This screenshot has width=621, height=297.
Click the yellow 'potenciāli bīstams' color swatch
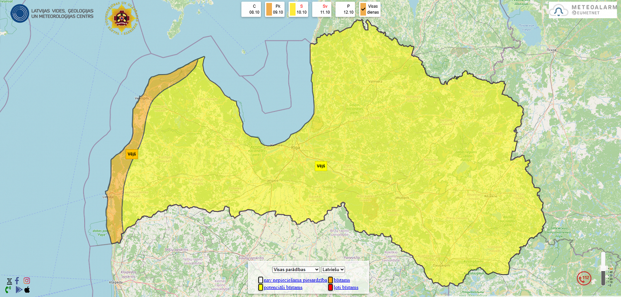261,287
